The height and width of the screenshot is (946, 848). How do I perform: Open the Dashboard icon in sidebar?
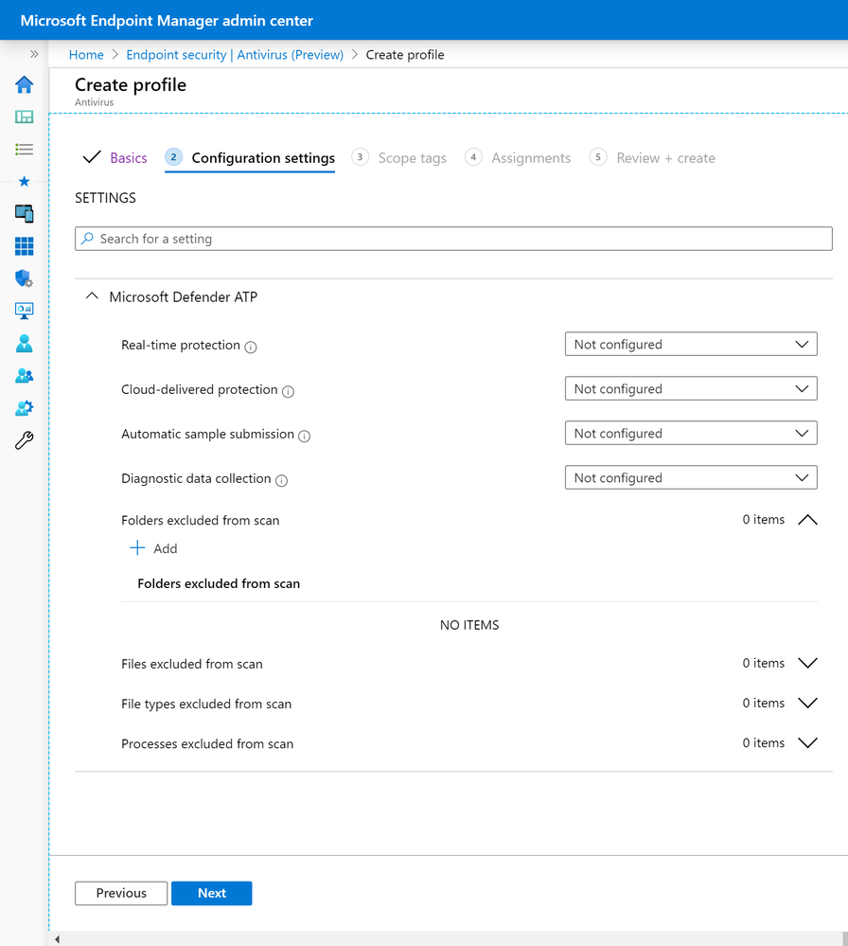pos(24,117)
